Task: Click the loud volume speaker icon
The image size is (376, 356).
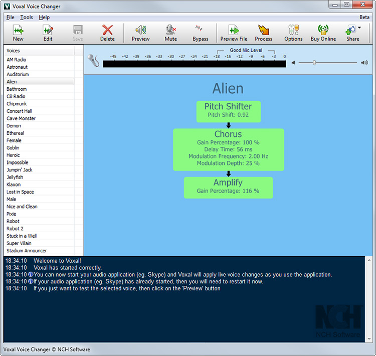Action: pos(364,63)
